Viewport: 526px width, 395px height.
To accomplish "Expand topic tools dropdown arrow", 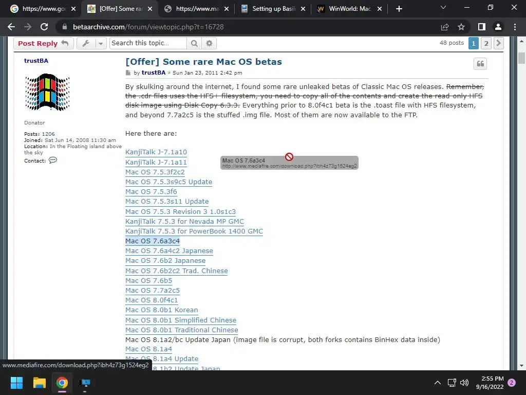I will [101, 43].
